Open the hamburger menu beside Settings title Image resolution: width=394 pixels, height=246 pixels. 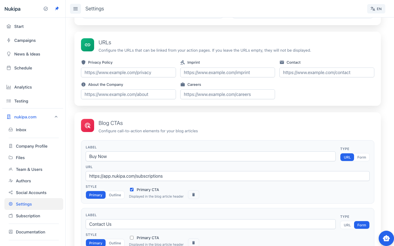coord(76,8)
